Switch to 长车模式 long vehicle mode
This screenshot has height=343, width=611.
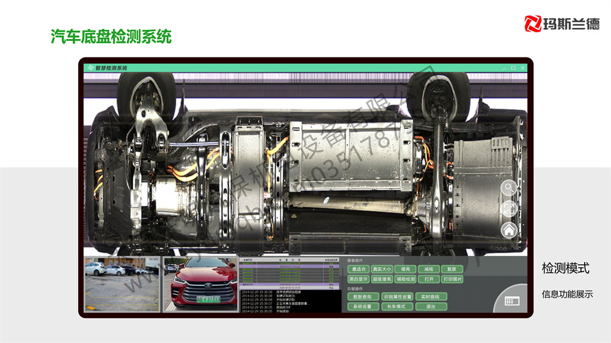point(397,306)
